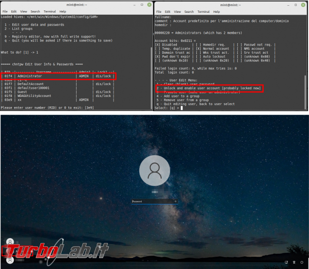
Task: Click the 'xx' user row with RID 03e9
Action: point(58,100)
